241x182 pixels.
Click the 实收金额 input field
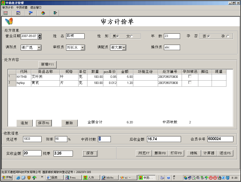click(x=32, y=153)
